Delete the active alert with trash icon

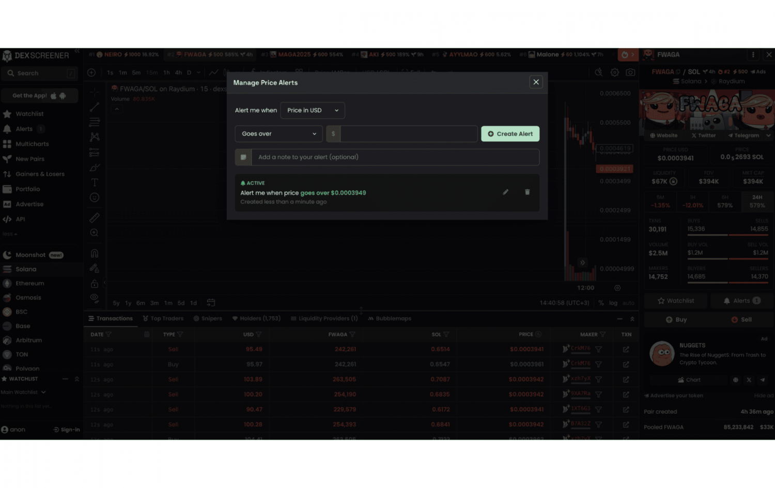click(527, 192)
